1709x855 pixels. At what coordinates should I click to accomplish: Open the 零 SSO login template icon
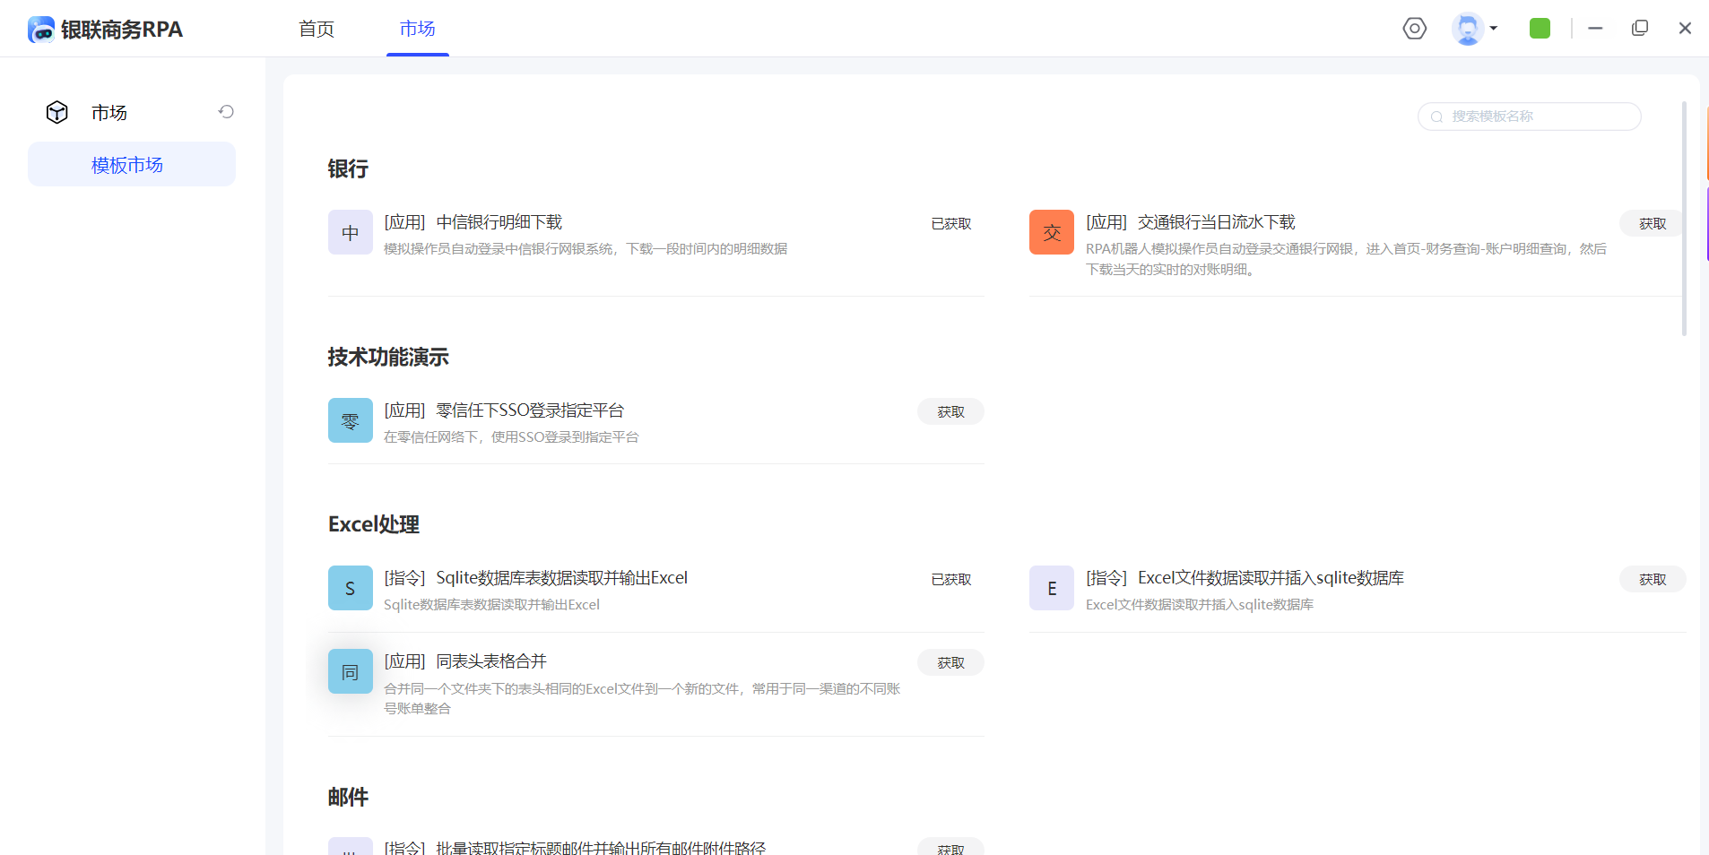click(351, 420)
